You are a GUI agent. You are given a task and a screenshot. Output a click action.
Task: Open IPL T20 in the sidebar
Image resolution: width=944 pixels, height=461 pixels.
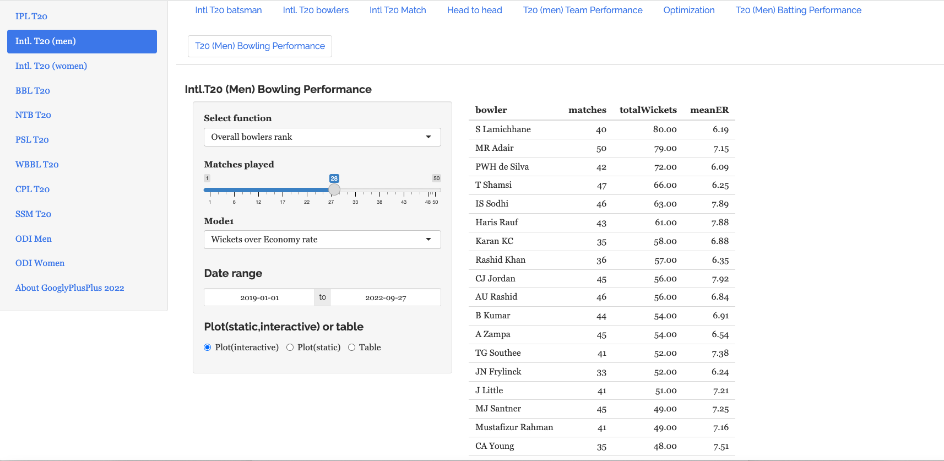tap(31, 17)
